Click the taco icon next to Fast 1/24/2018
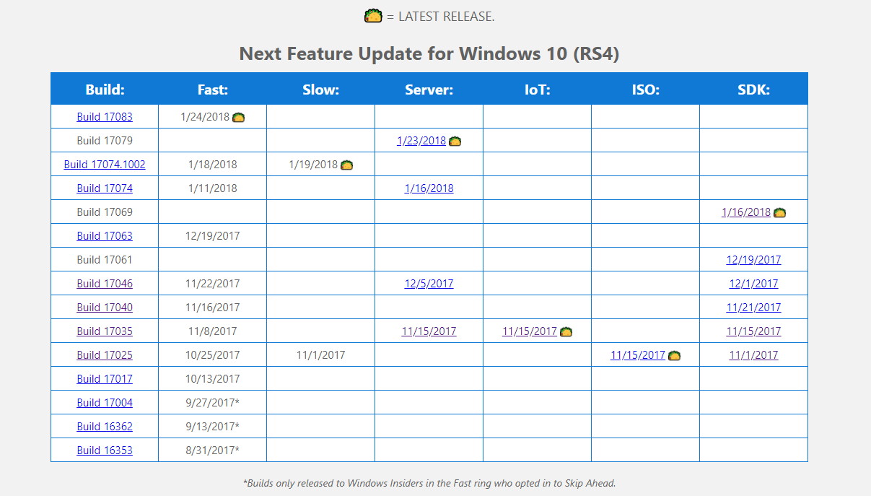This screenshot has width=871, height=496. point(238,117)
